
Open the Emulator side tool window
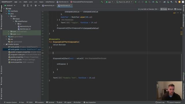[x=184, y=77]
